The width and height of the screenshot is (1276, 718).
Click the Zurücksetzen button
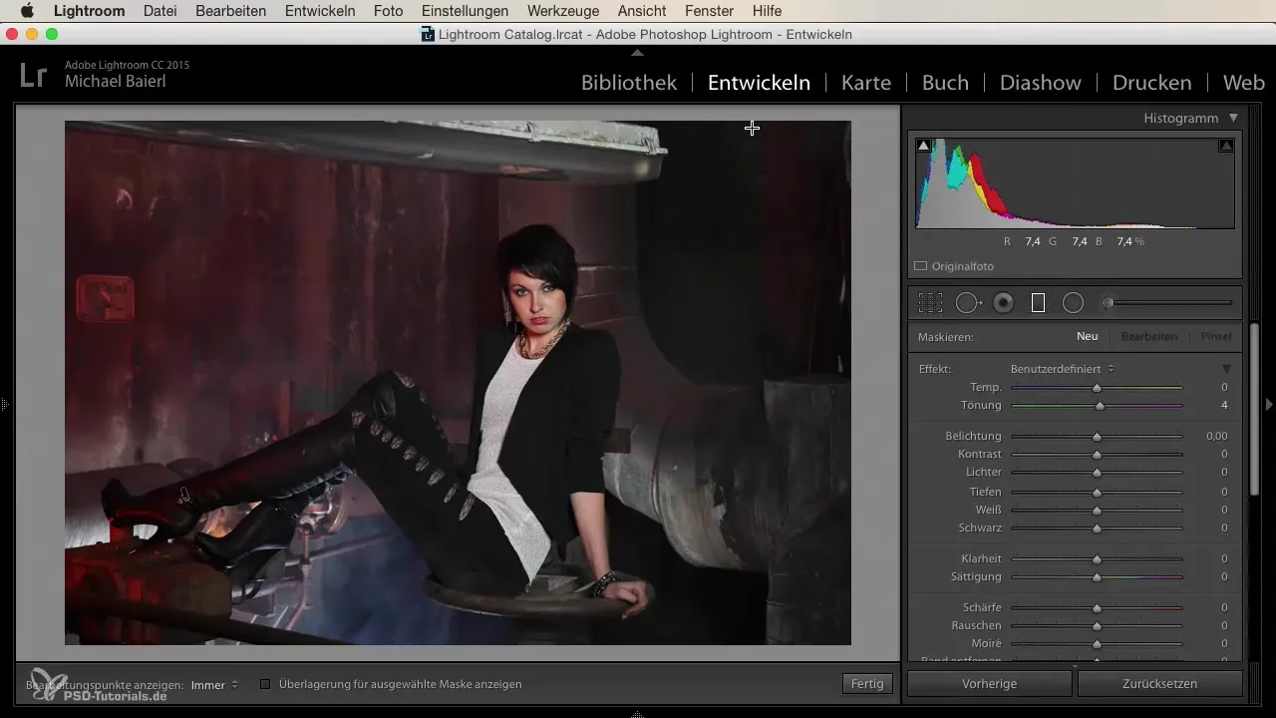[x=1159, y=684]
